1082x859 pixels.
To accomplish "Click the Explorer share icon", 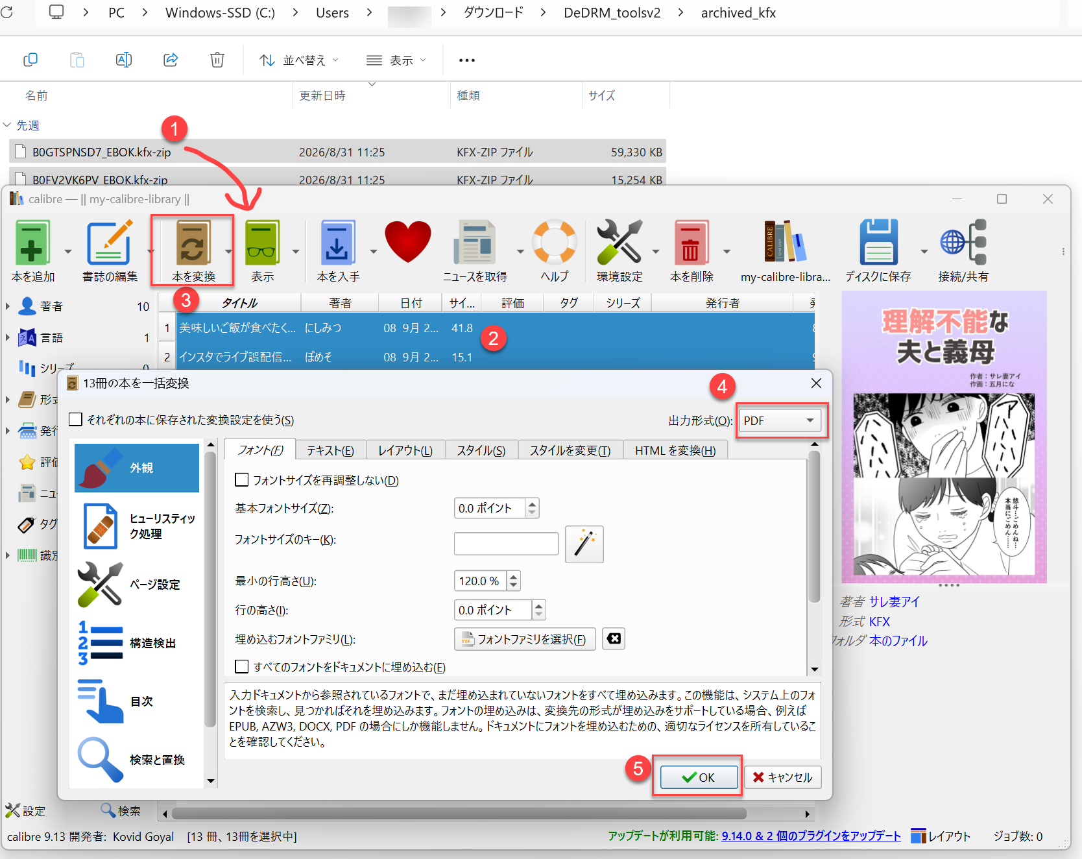I will tap(171, 60).
